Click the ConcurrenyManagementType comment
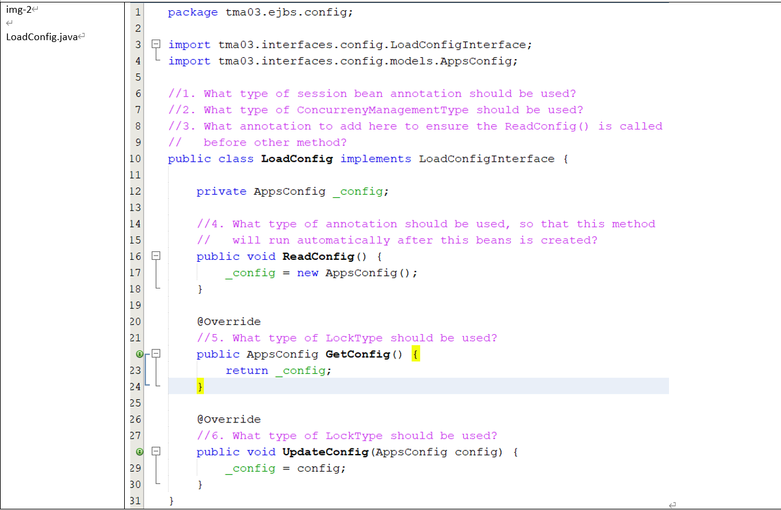Image resolution: width=781 pixels, height=510 pixels. pyautogui.click(x=376, y=110)
